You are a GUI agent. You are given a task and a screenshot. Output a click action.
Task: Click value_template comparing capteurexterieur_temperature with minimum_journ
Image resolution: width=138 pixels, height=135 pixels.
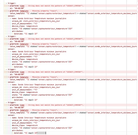coord(73,46)
